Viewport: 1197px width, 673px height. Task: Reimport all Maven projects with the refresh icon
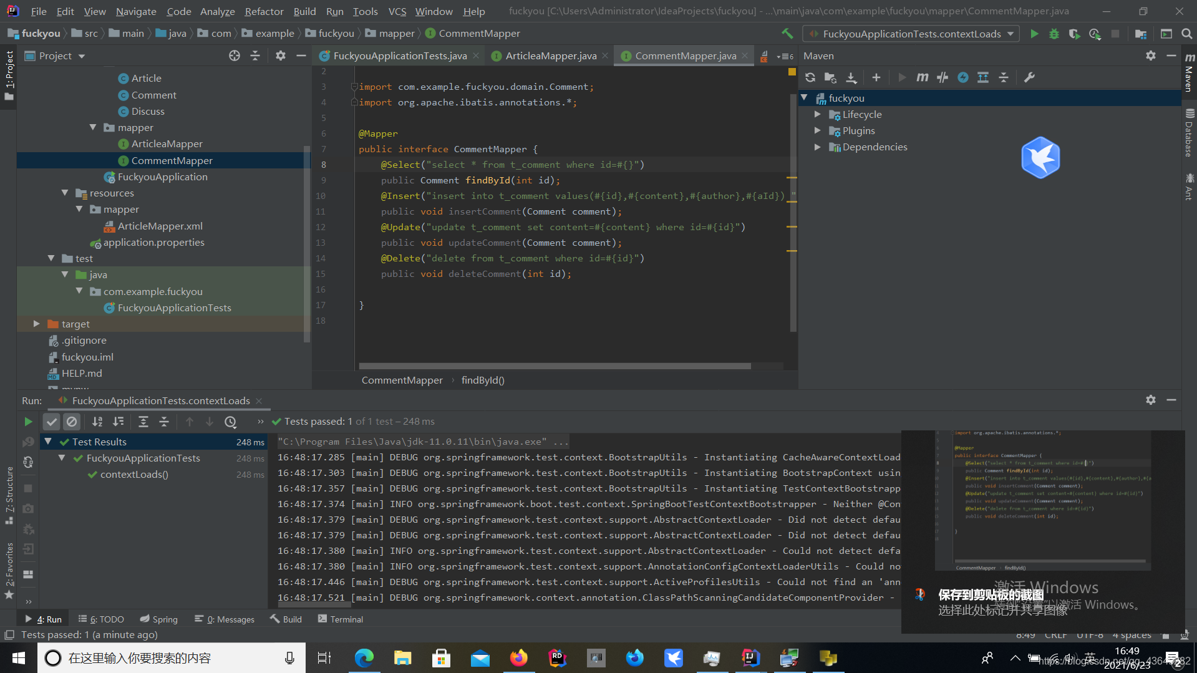click(810, 77)
